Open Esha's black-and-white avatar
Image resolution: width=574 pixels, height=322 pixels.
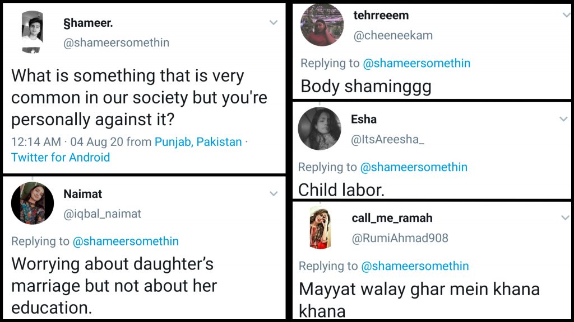point(320,129)
